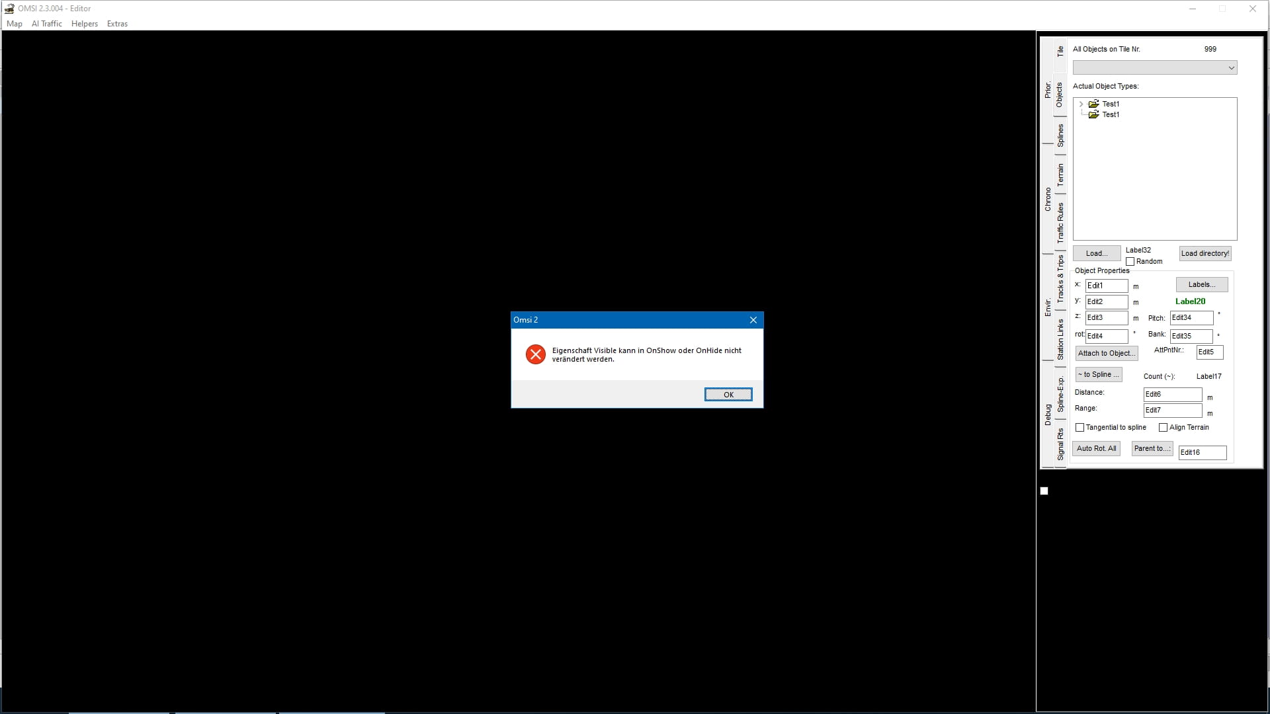Click the second Test1 folder icon
The height and width of the screenshot is (714, 1270).
click(x=1094, y=114)
